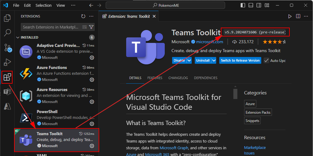
Task: Click the Run play icon in editor toolbar
Action: tap(290, 16)
